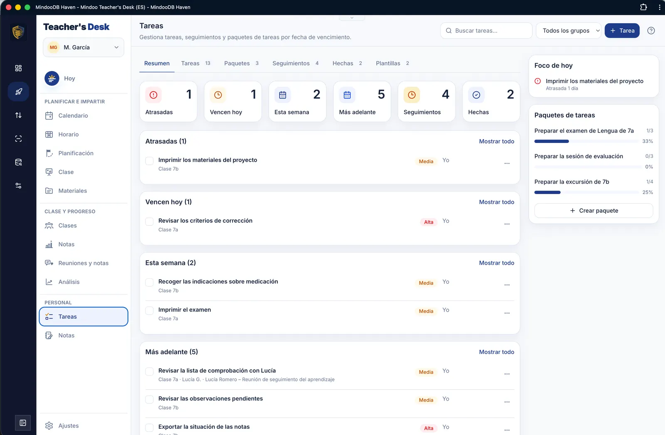Switch to the Tareas tab
The image size is (665, 435).
(195, 63)
